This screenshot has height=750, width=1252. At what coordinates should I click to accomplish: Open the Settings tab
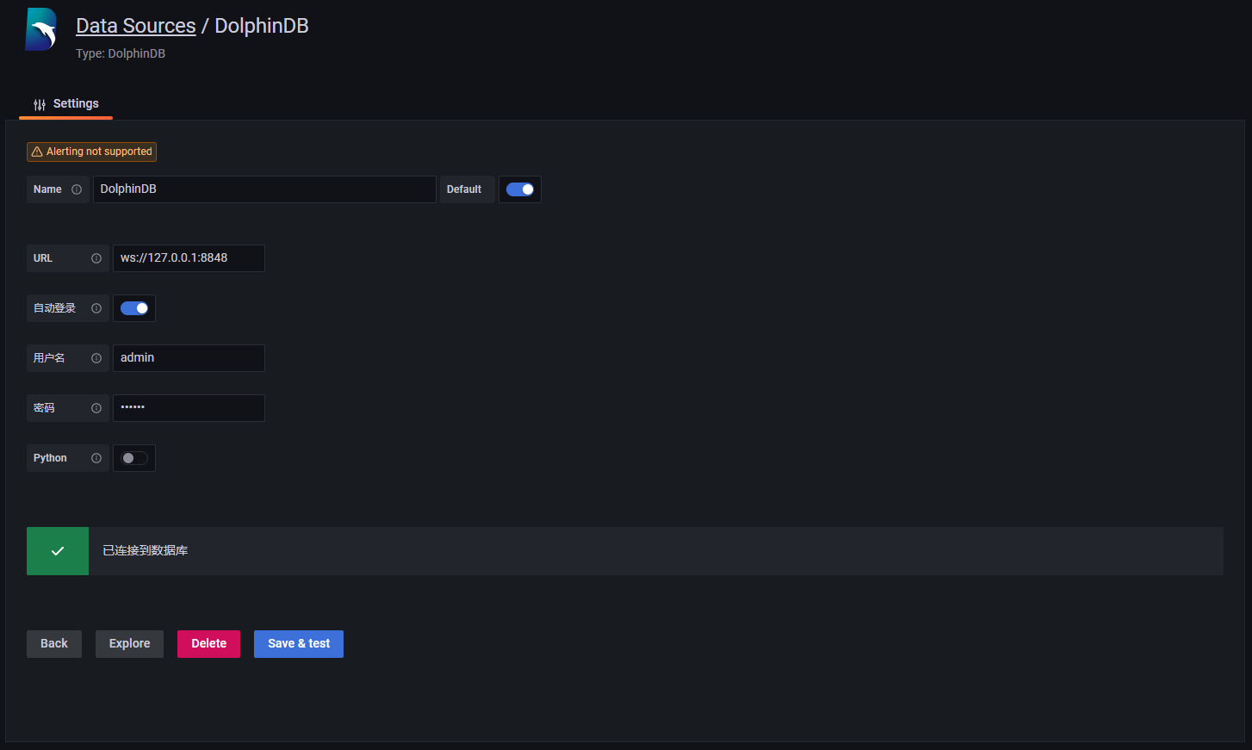(x=66, y=104)
